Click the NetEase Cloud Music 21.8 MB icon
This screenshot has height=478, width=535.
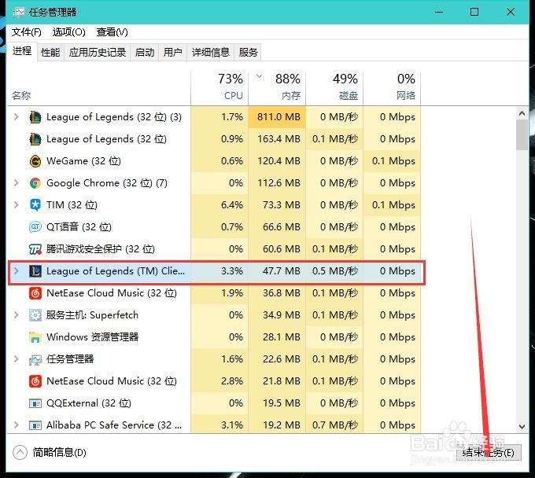(35, 381)
